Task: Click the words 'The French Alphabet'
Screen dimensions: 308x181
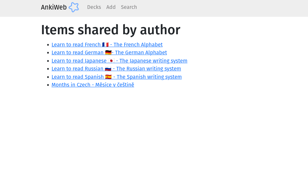Action: click(138, 45)
